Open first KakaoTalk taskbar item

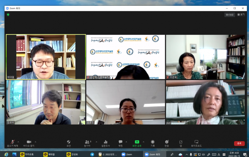(x=27, y=154)
